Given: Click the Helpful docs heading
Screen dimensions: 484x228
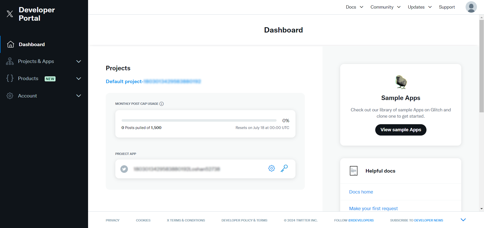Looking at the screenshot, I should pyautogui.click(x=380, y=171).
